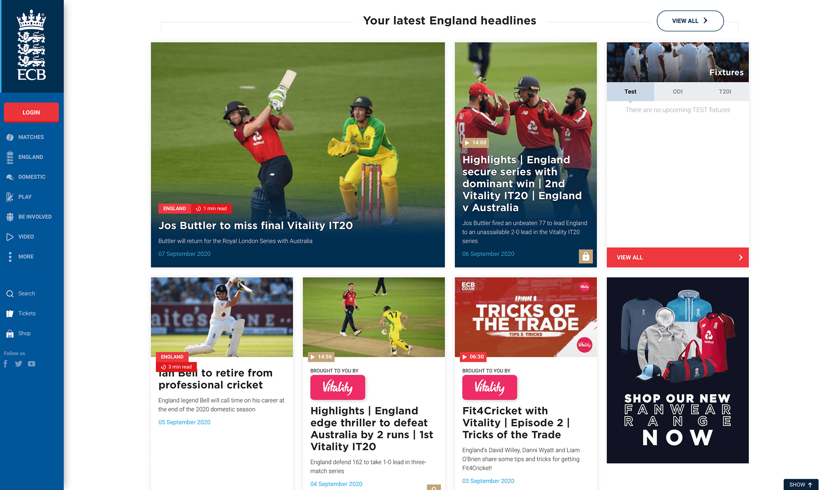Switch to the T20I fixtures tab
The image size is (835, 490).
pyautogui.click(x=725, y=92)
